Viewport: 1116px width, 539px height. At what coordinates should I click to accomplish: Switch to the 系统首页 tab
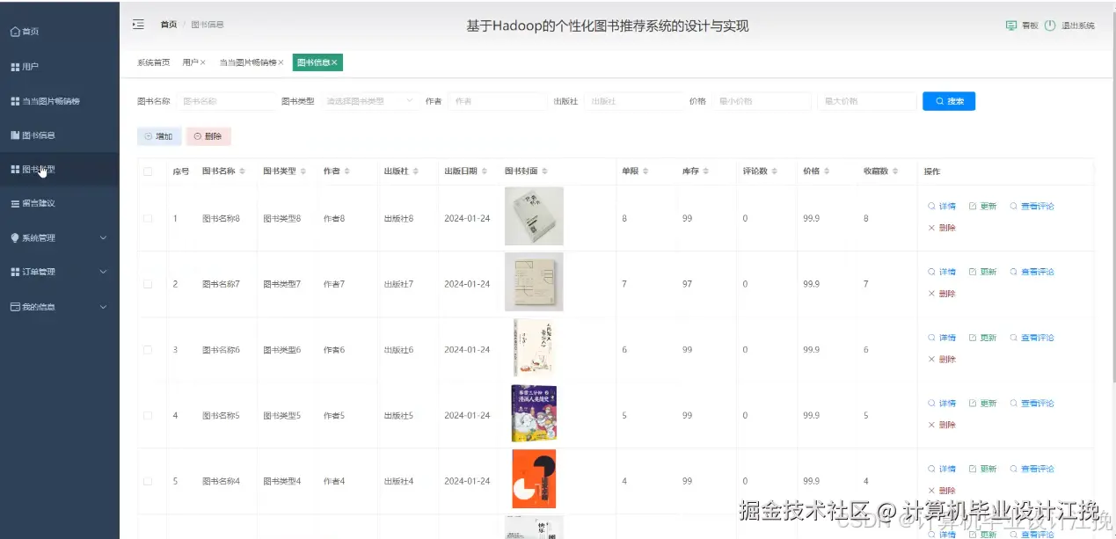[154, 62]
